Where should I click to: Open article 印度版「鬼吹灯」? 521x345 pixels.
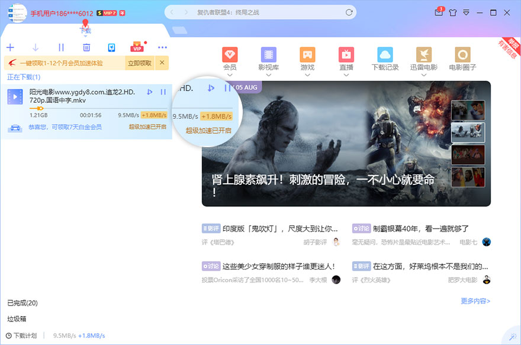(x=280, y=229)
